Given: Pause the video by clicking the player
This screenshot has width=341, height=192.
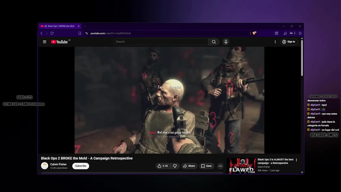Looking at the screenshot, I should coord(169,100).
